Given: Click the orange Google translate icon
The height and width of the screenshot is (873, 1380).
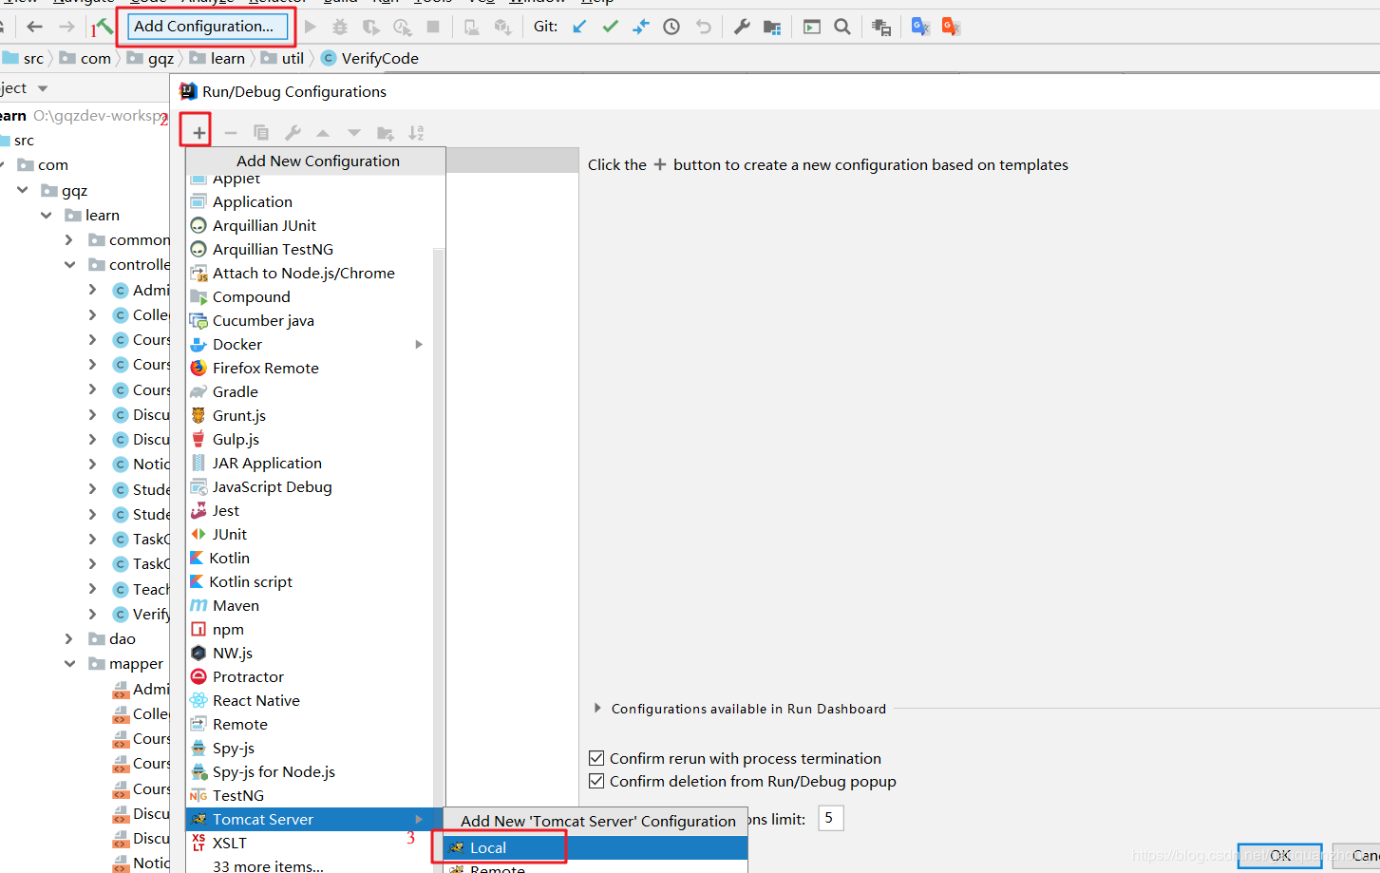Looking at the screenshot, I should click(x=951, y=27).
